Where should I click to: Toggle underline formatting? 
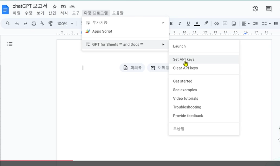coord(188,24)
